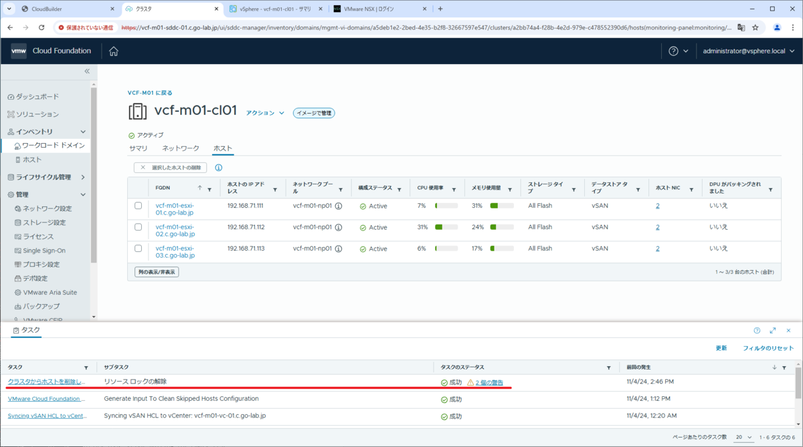Reload the browser page

41,27
